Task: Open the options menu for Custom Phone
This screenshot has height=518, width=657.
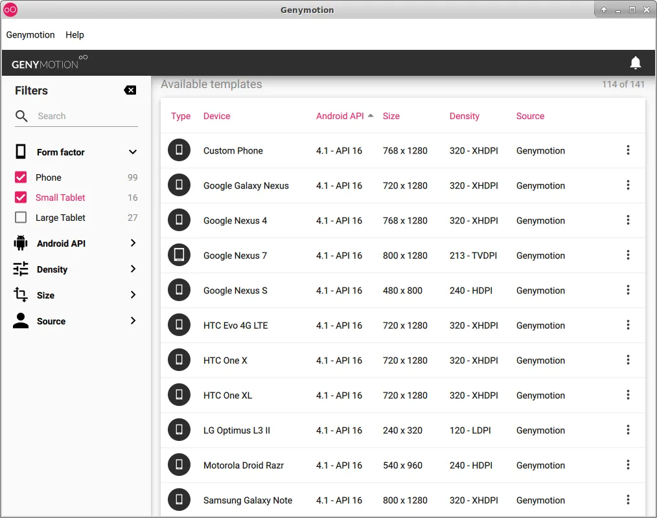Action: click(628, 150)
